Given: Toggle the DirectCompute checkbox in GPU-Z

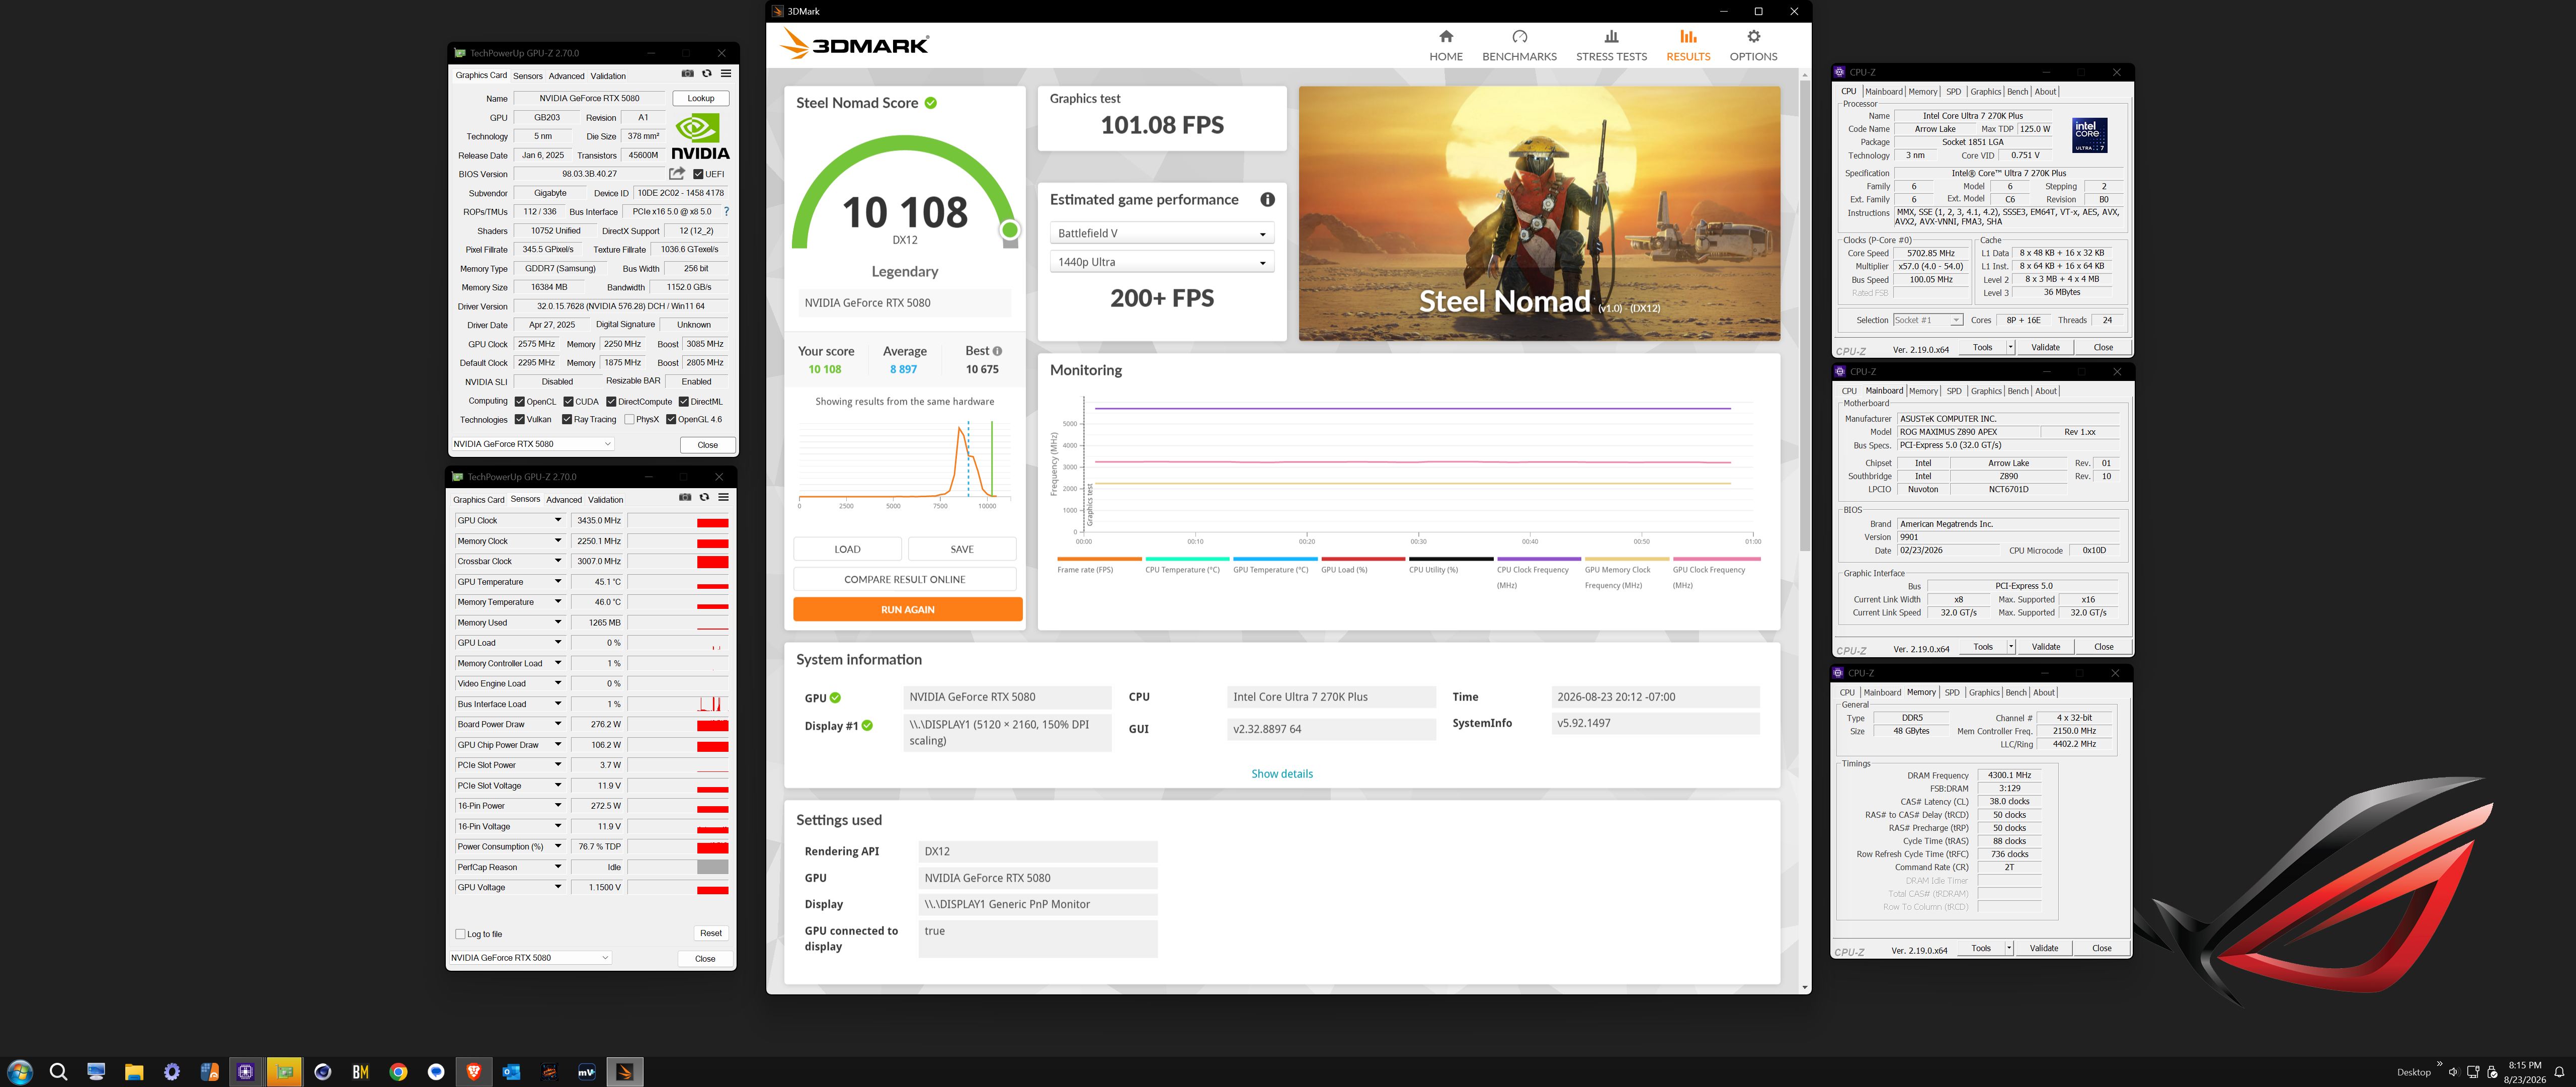Looking at the screenshot, I should click(x=611, y=402).
